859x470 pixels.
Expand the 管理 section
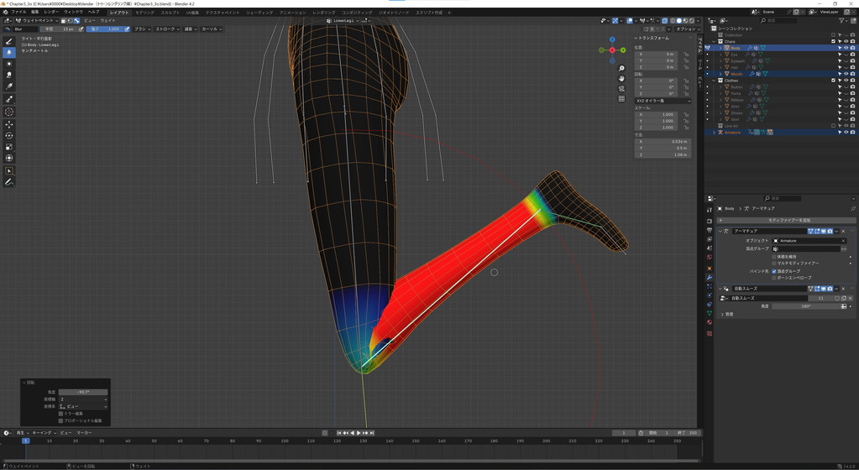(723, 315)
